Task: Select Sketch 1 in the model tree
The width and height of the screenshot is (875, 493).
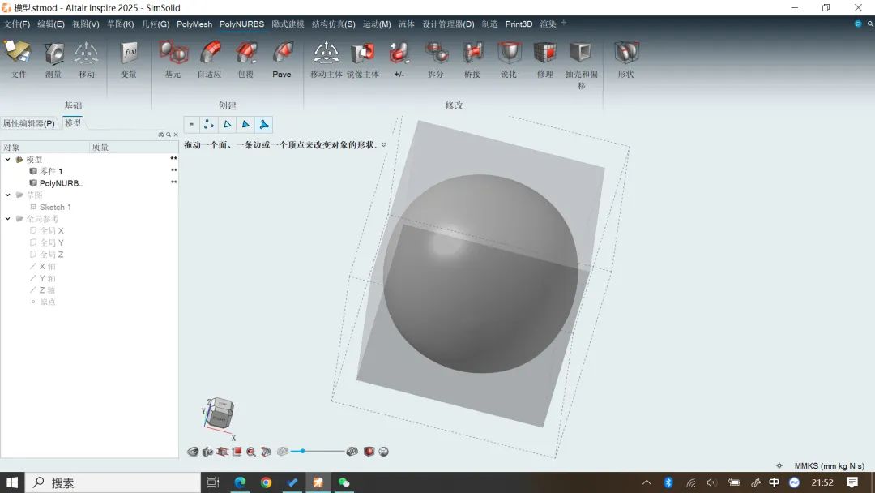Action: click(54, 207)
